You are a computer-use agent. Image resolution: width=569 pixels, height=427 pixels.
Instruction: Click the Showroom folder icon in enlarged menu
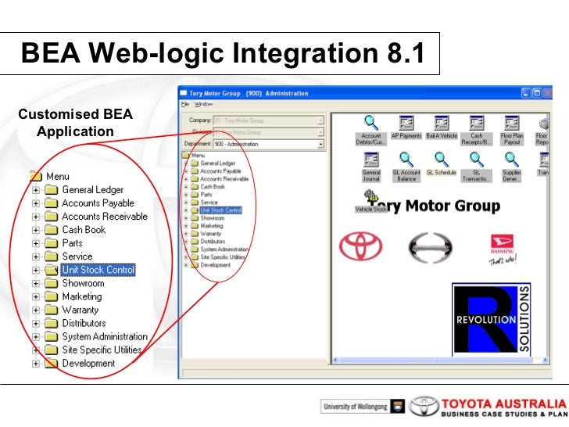[51, 283]
